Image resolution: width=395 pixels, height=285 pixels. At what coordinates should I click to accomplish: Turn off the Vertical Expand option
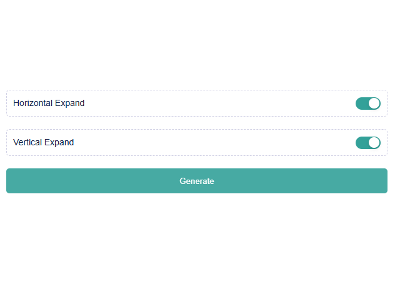[367, 143]
